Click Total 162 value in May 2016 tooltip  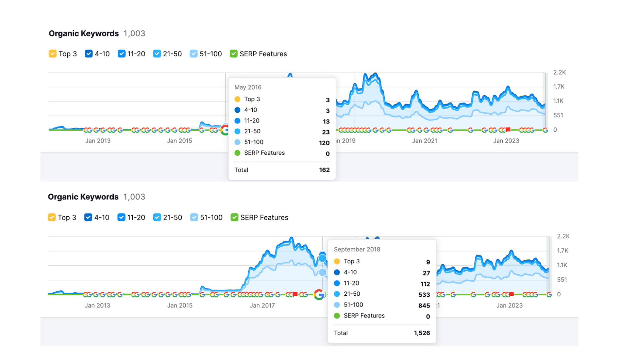(324, 170)
